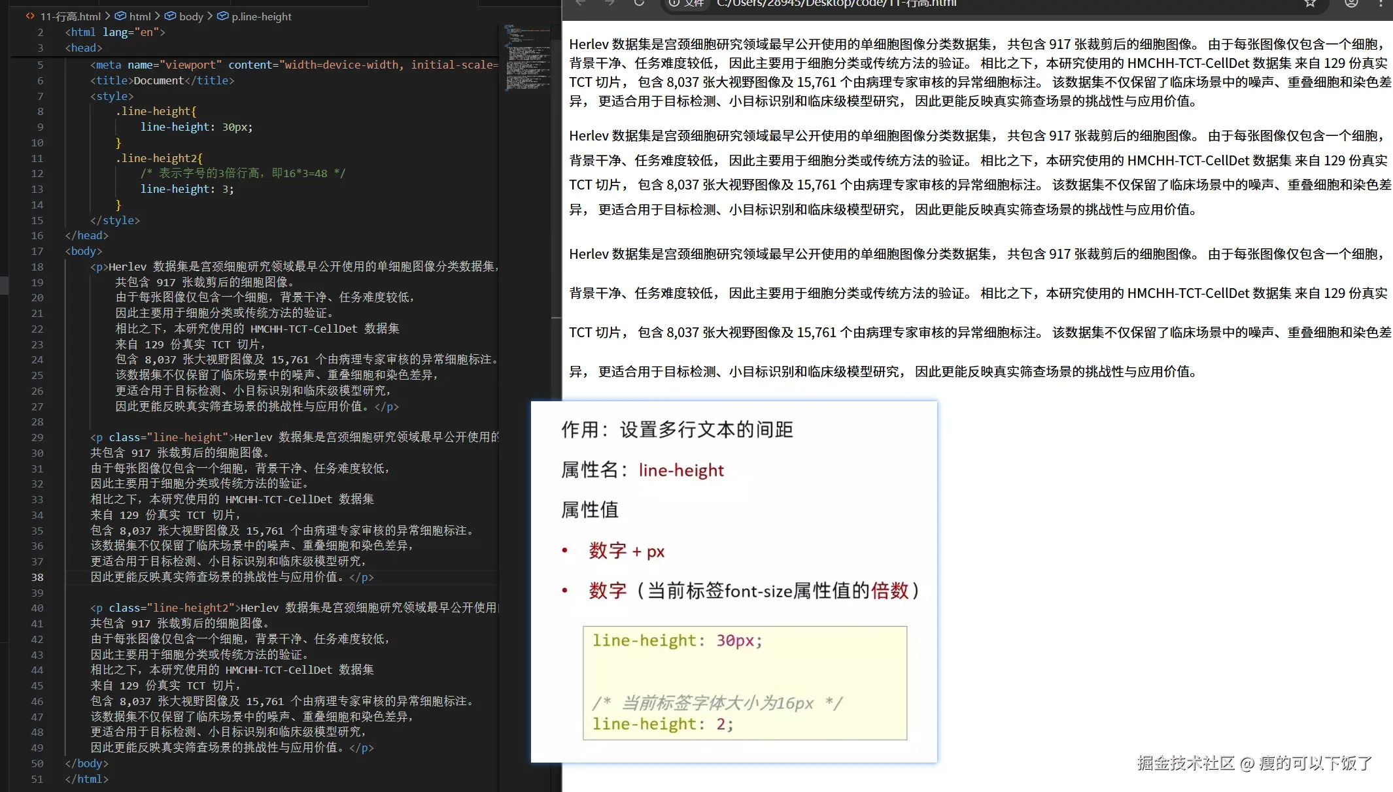Image resolution: width=1393 pixels, height=792 pixels.
Task: Click the html symbol icon in breadcrumb
Action: click(x=120, y=16)
